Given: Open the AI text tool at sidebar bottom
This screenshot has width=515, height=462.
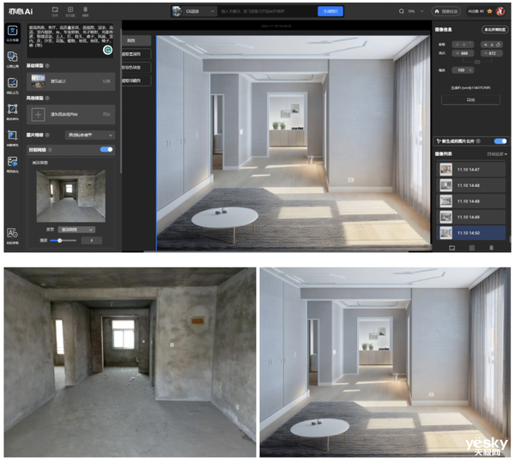Looking at the screenshot, I should 13,236.
